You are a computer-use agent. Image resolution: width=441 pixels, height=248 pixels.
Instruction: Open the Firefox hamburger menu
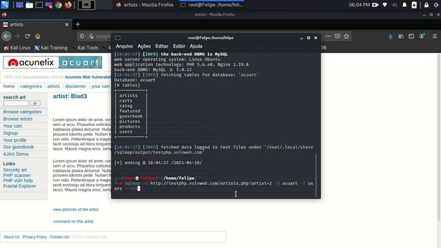[435, 37]
